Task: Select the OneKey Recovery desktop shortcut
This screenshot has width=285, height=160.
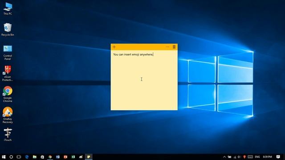Action: pyautogui.click(x=8, y=115)
